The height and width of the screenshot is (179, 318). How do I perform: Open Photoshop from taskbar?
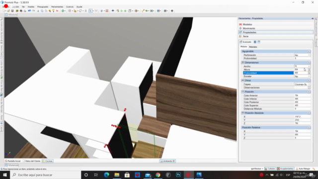(178, 175)
